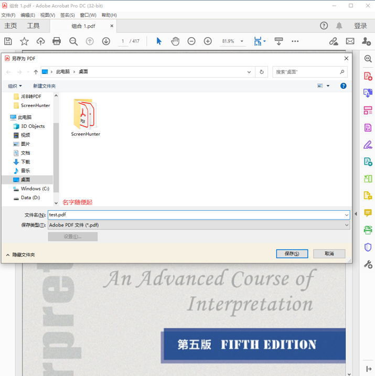Open the Organize Pages tool in right panel

coord(368,111)
